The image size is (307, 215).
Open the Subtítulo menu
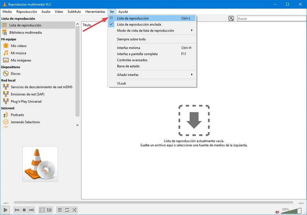(74, 12)
